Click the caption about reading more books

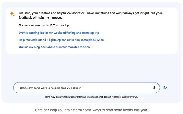91,110
